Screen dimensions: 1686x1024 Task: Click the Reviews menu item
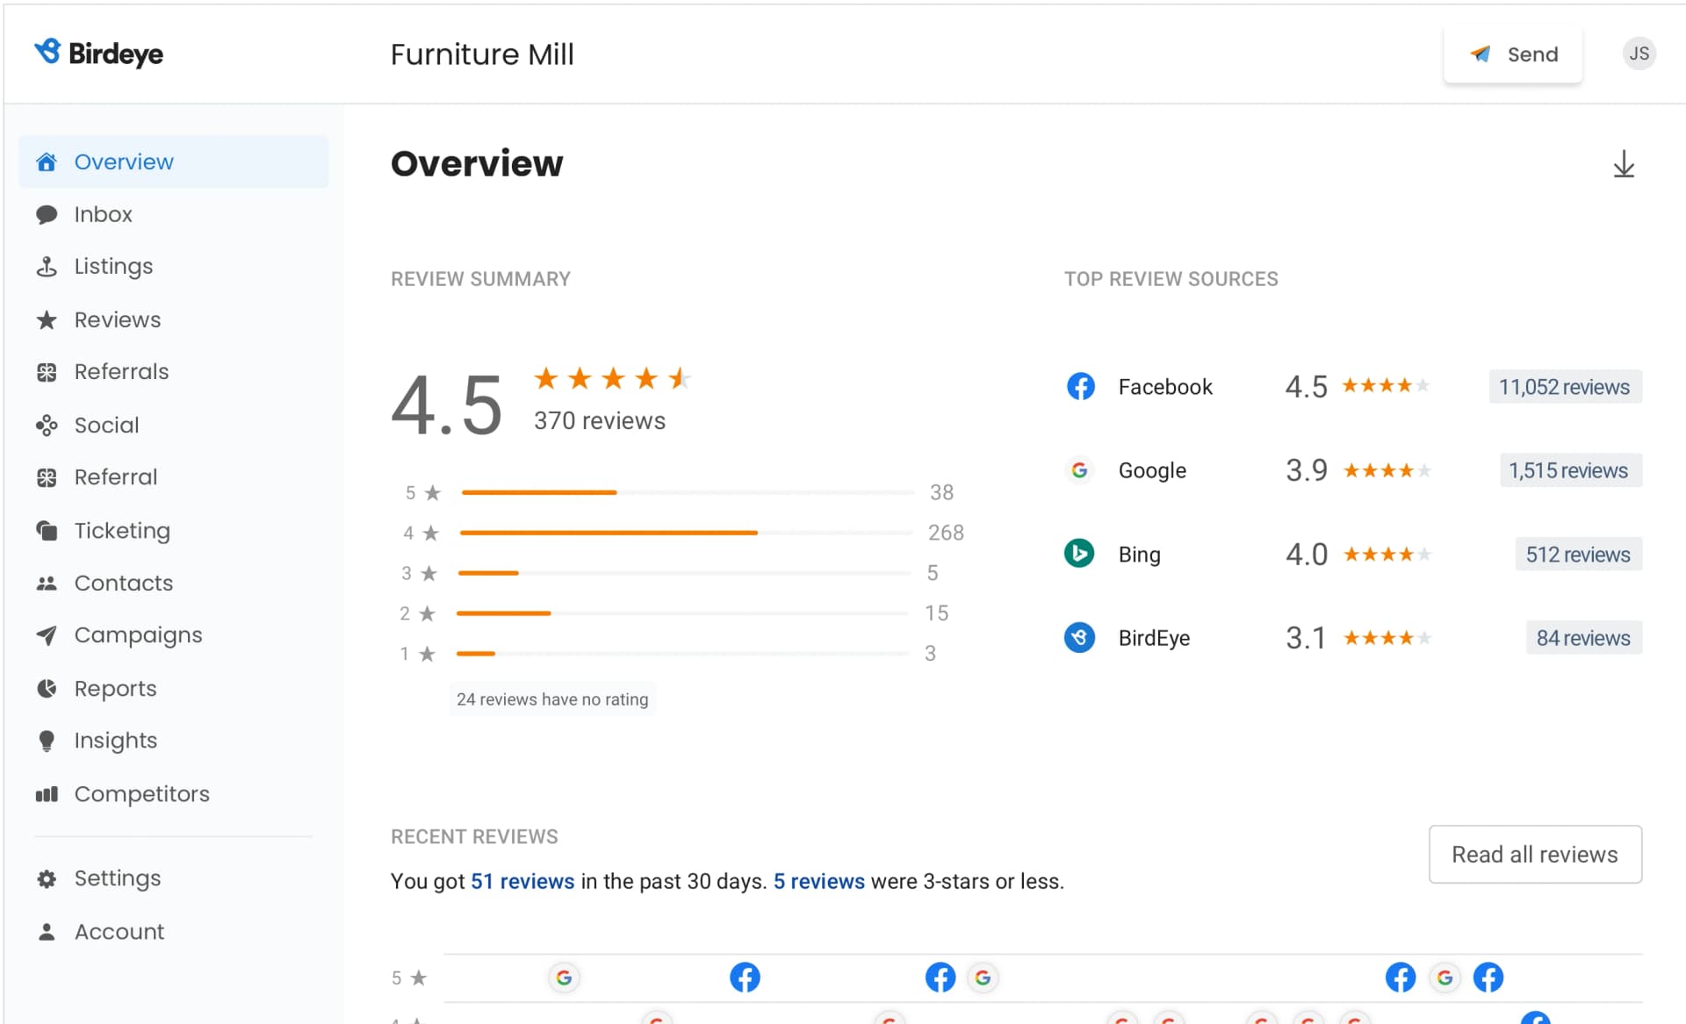click(118, 320)
